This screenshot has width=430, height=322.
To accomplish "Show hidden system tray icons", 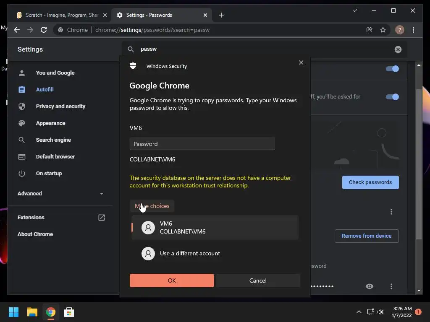I will [x=359, y=312].
